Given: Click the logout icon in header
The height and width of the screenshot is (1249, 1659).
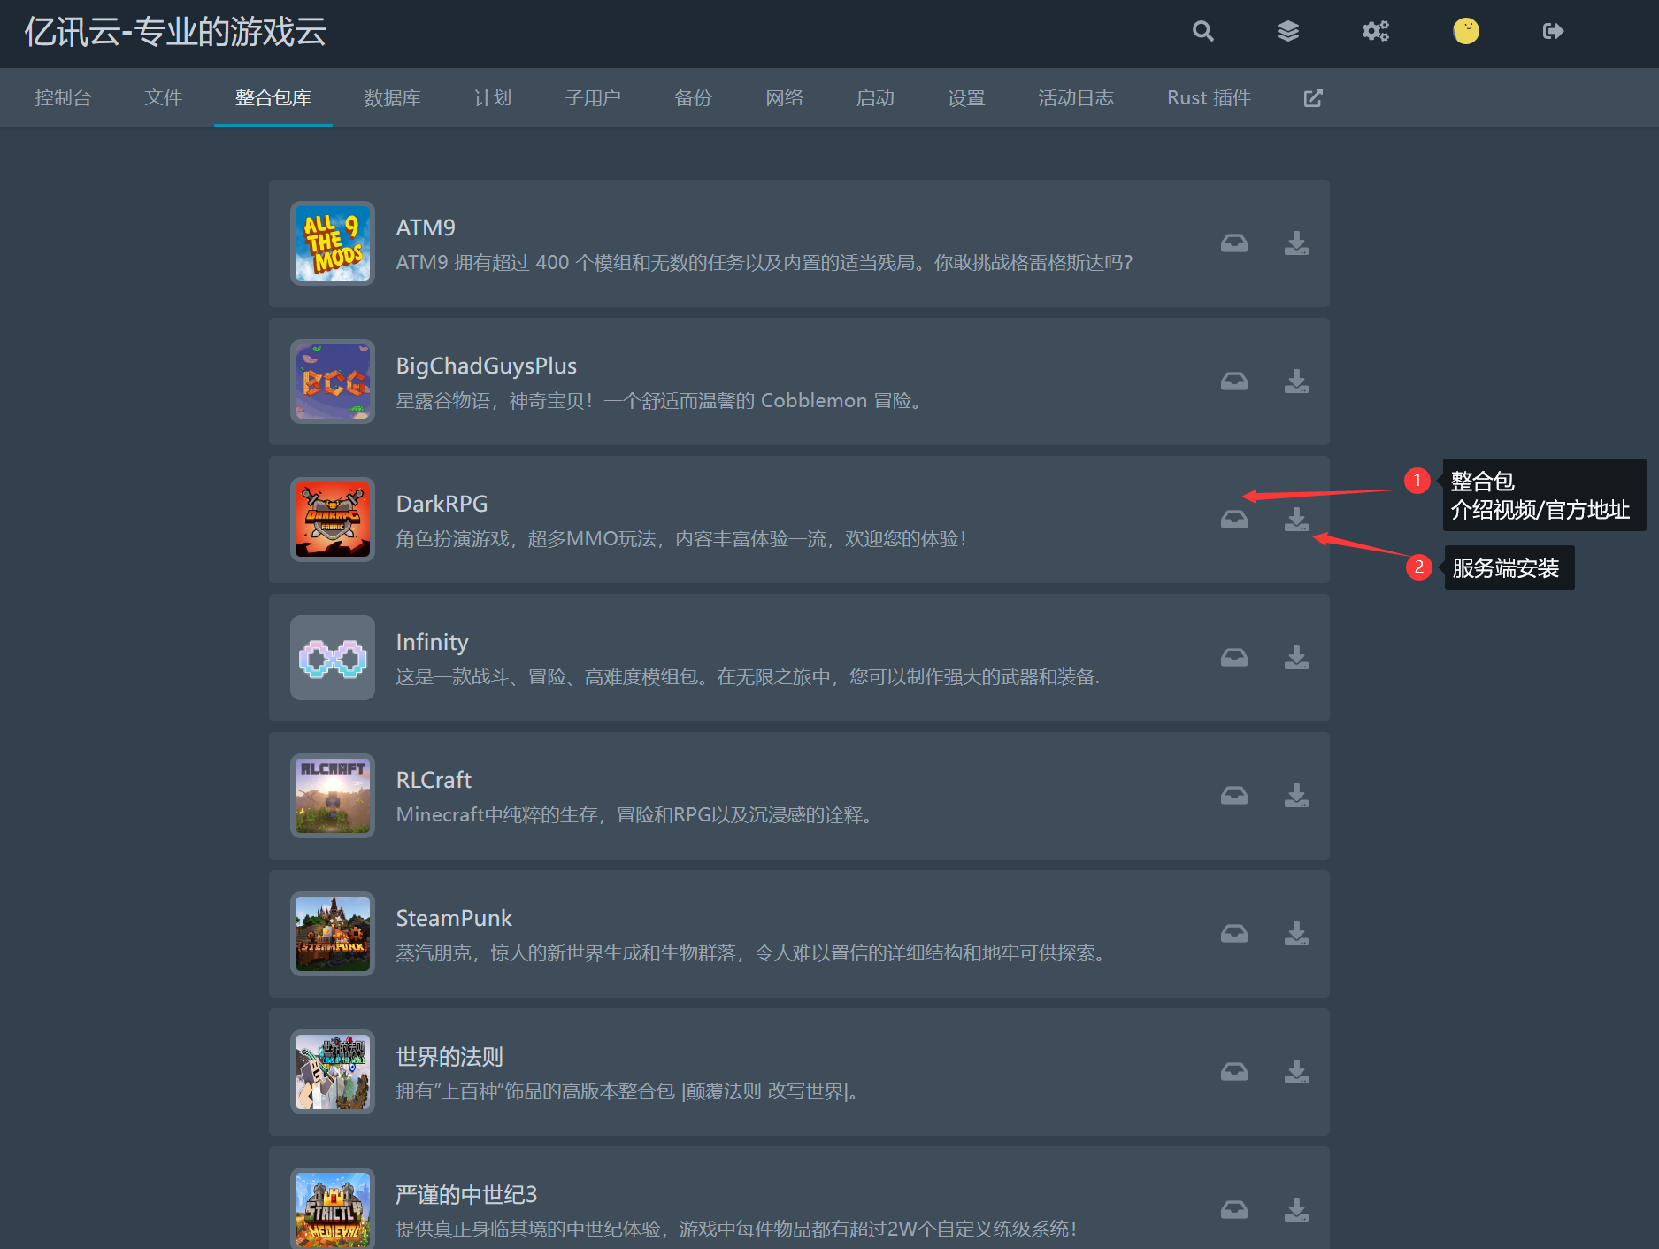Looking at the screenshot, I should (1553, 31).
